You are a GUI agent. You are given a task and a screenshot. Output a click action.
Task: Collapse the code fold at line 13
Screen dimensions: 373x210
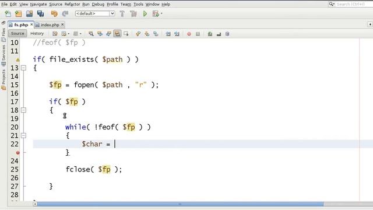(x=23, y=68)
